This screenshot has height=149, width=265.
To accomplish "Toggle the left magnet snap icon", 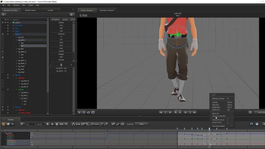I will pyautogui.click(x=251, y=124).
